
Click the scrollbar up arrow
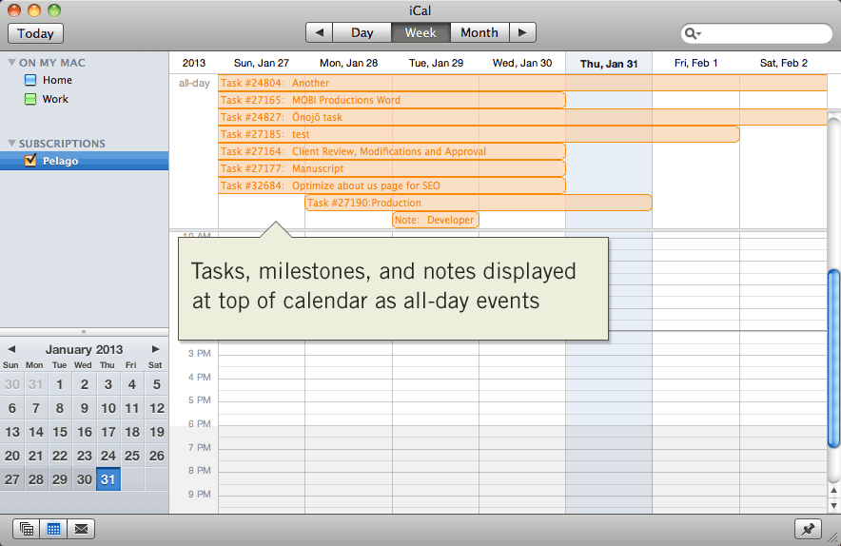point(833,490)
